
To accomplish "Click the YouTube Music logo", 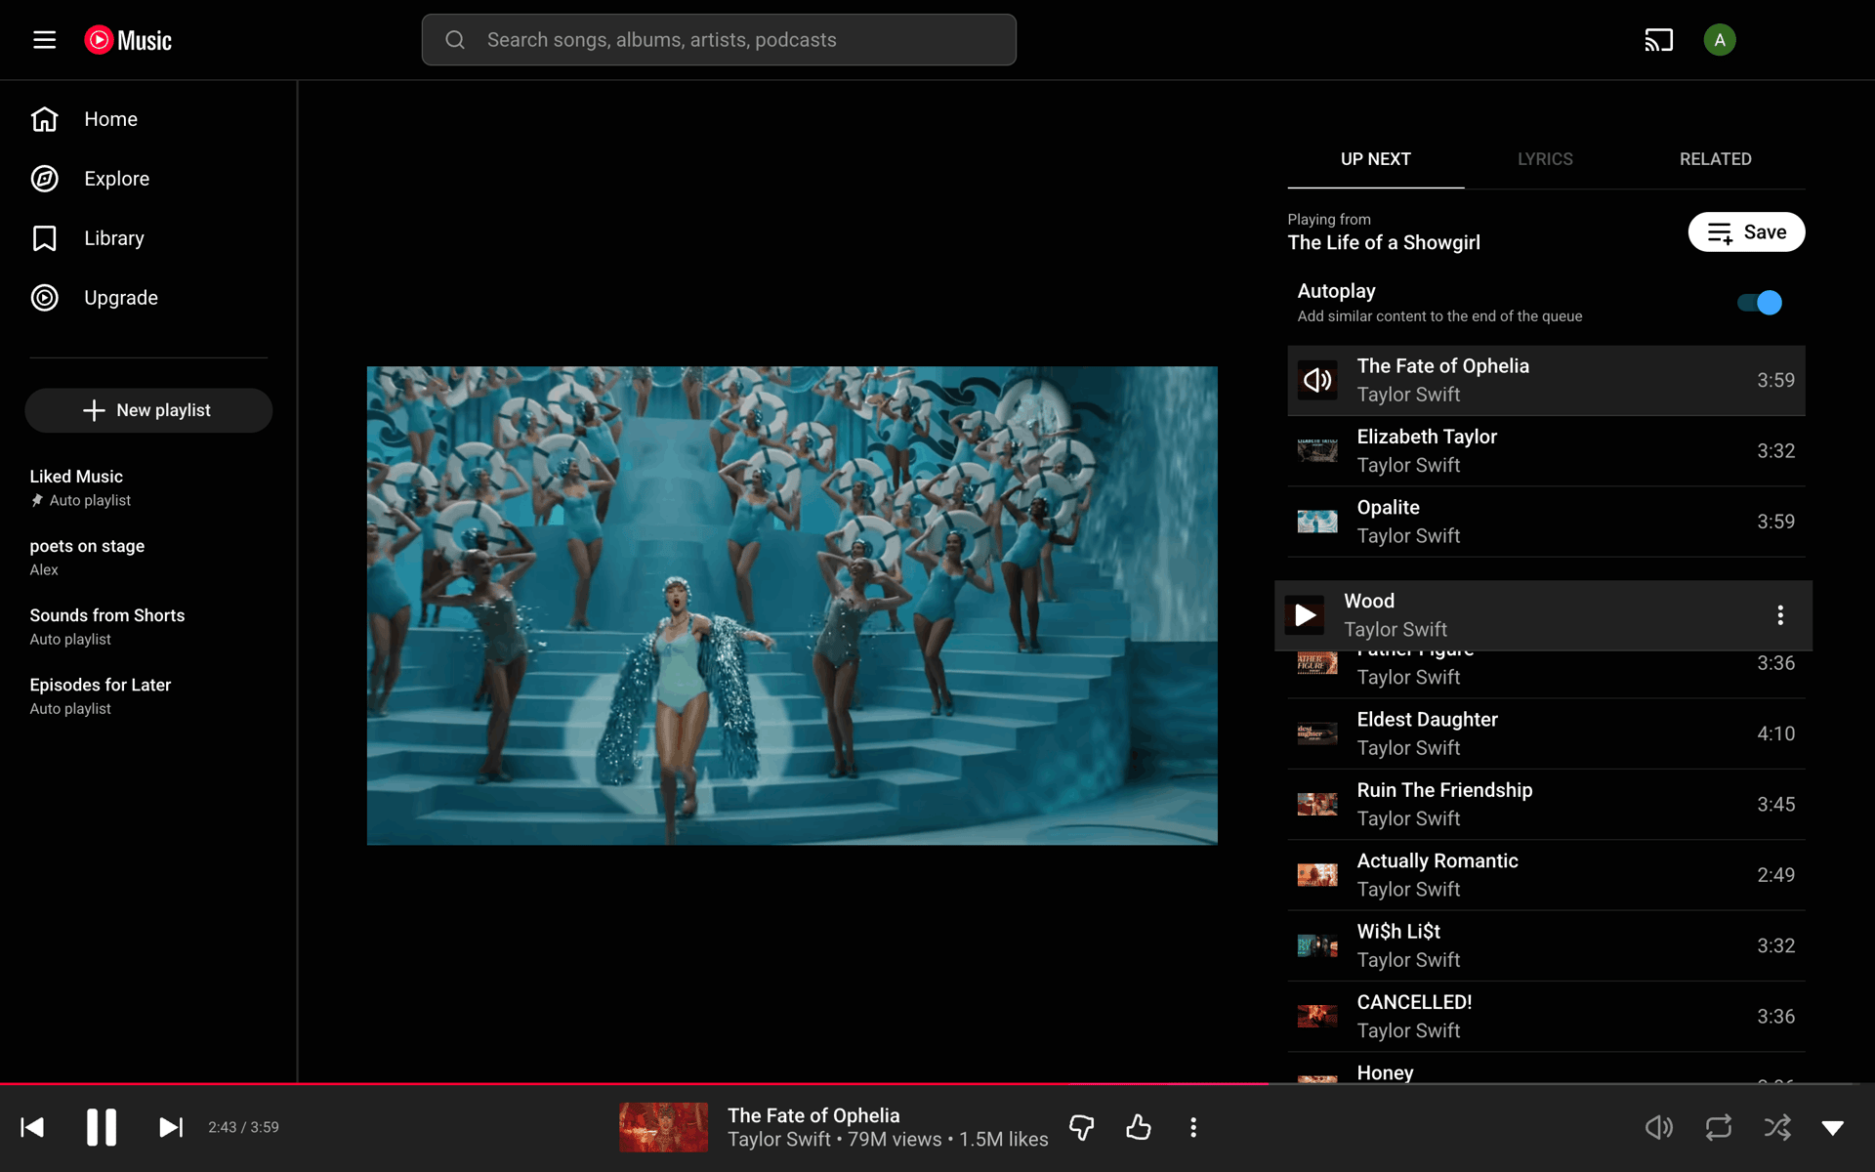I will [128, 40].
